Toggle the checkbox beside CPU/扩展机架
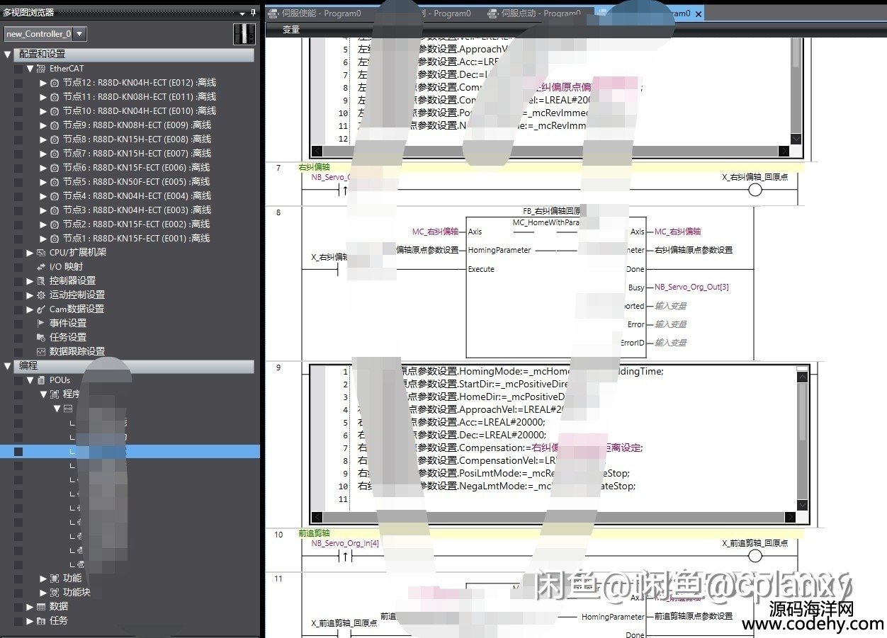Image resolution: width=887 pixels, height=638 pixels. pos(18,253)
